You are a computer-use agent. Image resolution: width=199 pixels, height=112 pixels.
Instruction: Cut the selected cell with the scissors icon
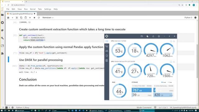click(17, 18)
